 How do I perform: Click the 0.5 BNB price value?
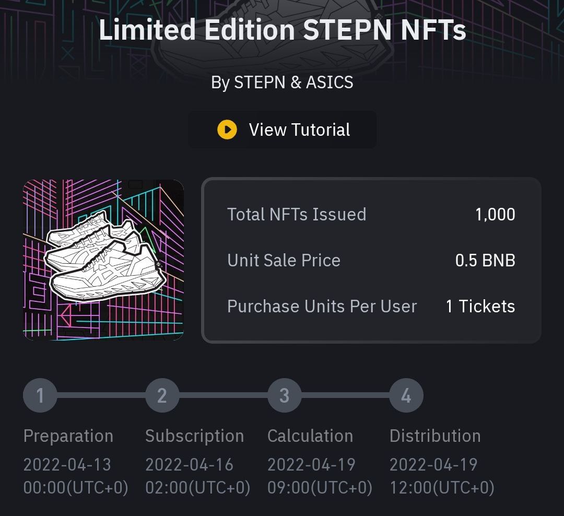pyautogui.click(x=485, y=260)
